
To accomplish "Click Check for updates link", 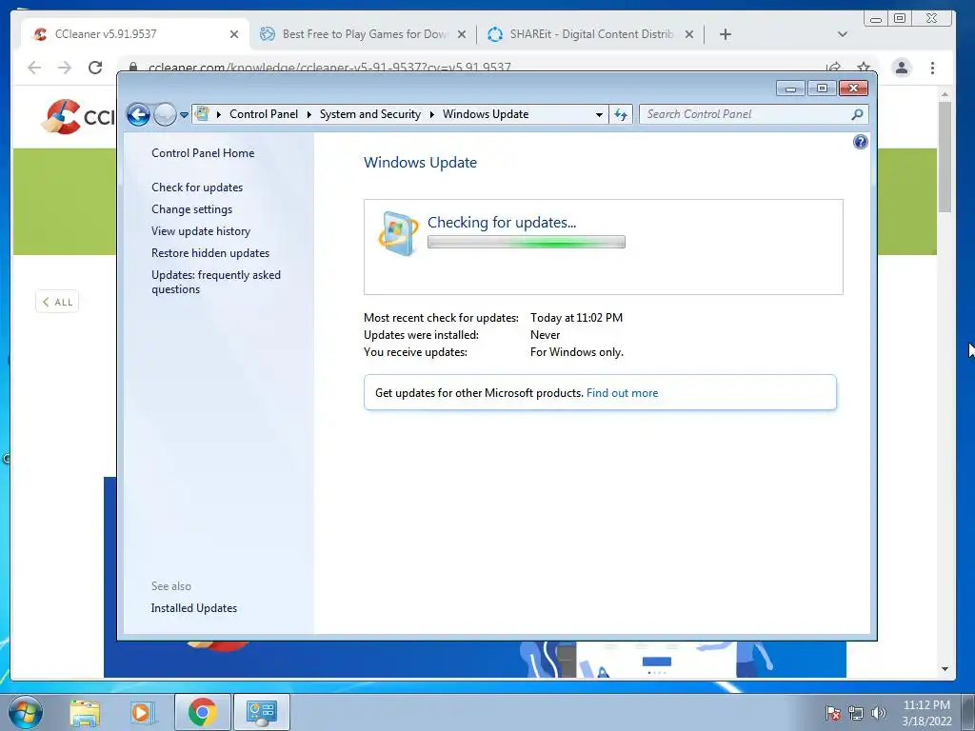I will pos(197,188).
